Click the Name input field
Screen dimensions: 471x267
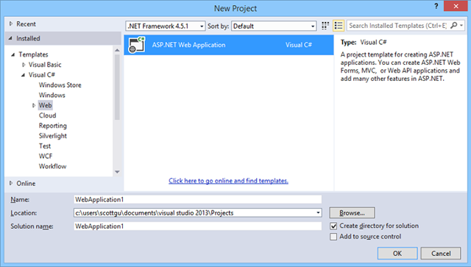(x=198, y=199)
